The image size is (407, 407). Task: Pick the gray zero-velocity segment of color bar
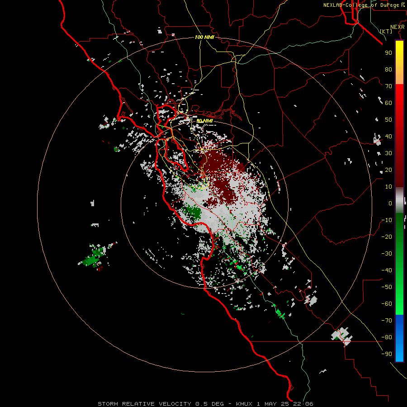pyautogui.click(x=399, y=200)
